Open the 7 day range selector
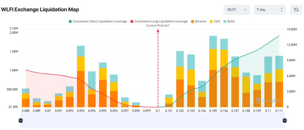Screen dimensions: 304x130 coord(270,10)
